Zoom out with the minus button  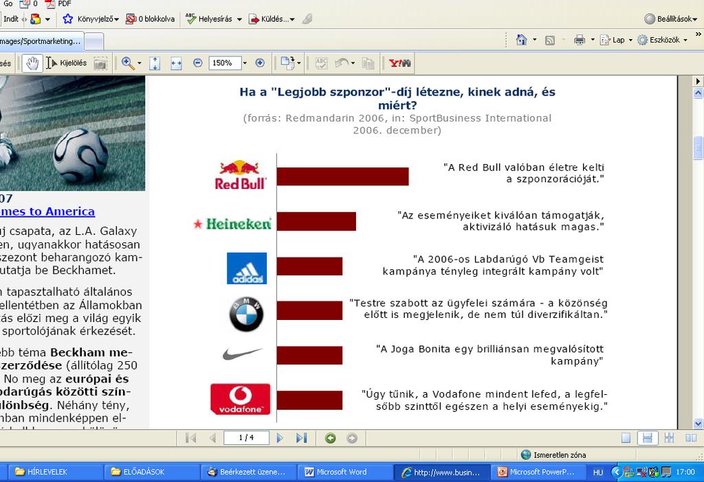[197, 63]
